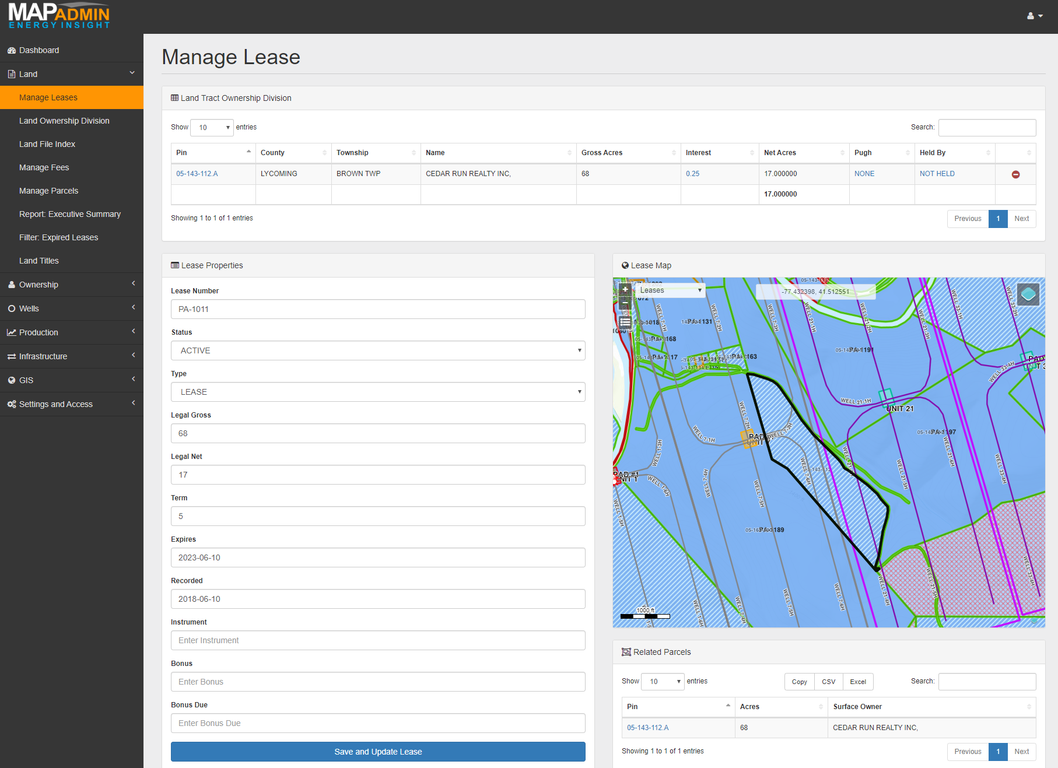The height and width of the screenshot is (768, 1058).
Task: Edit the Recorded date field
Action: pos(378,599)
